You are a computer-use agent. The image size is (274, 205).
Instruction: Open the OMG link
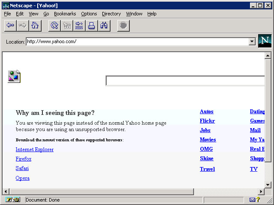pyautogui.click(x=206, y=149)
